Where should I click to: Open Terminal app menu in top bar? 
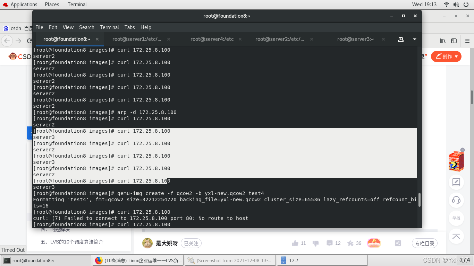(x=77, y=5)
